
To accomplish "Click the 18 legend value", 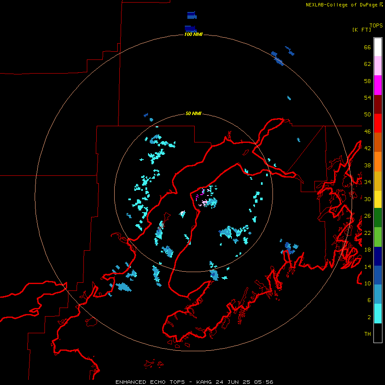I will (x=367, y=249).
